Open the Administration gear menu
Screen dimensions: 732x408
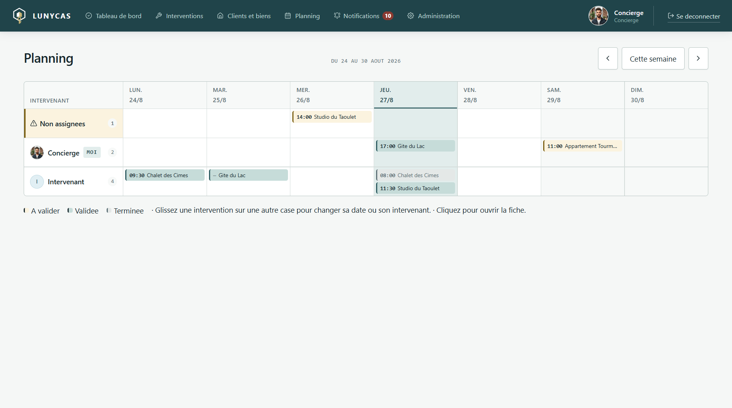(x=433, y=16)
